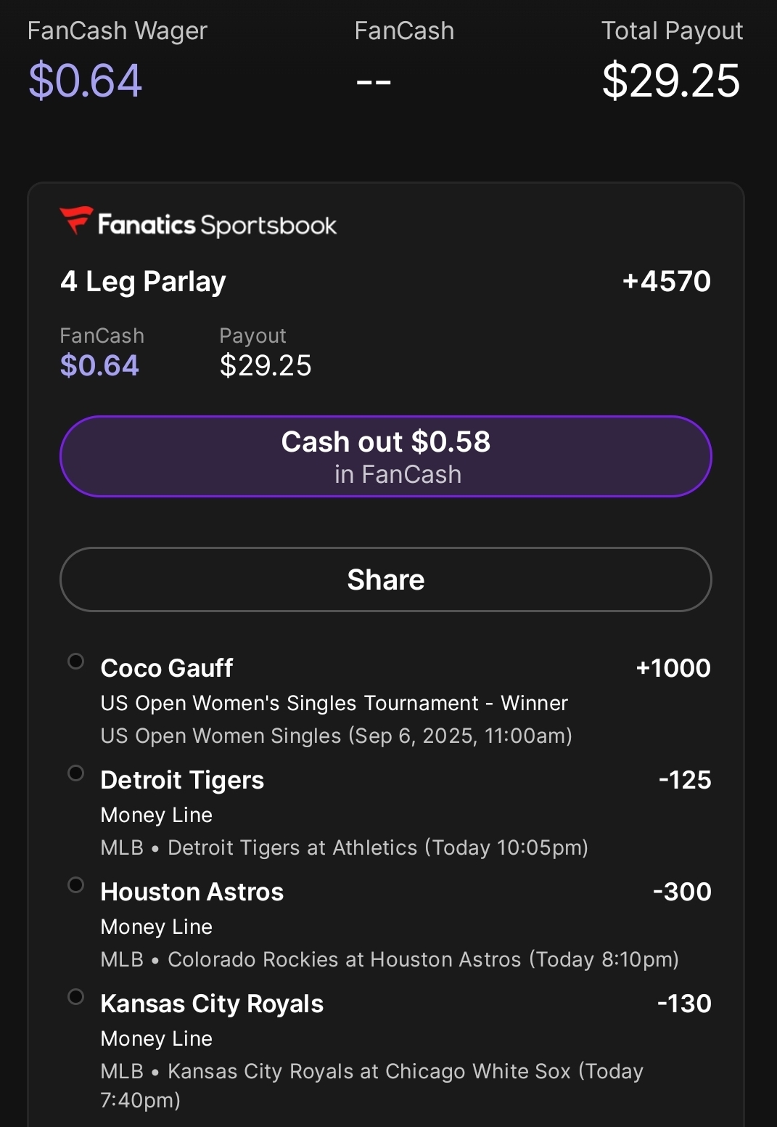Viewport: 777px width, 1127px height.
Task: Click the Kansas City Royals leg status circle
Action: pyautogui.click(x=75, y=997)
